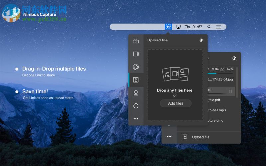Click the 62% upload percentage label
Viewport: 266px width, 166px height.
point(230,69)
